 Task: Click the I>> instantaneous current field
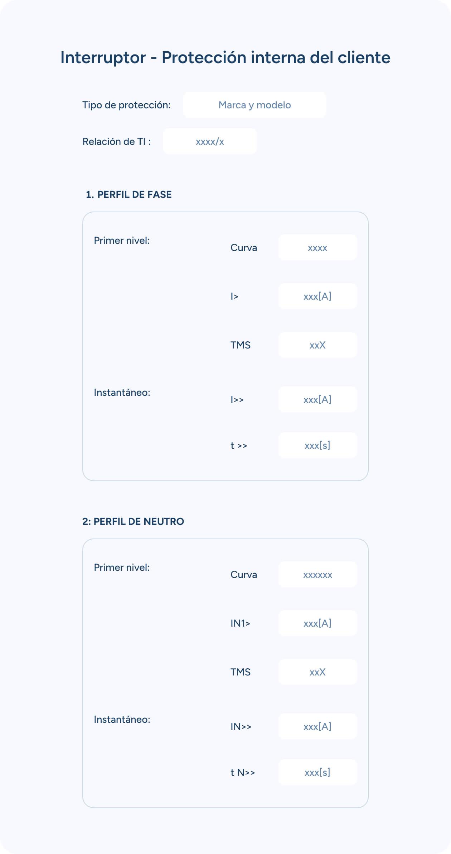pyautogui.click(x=317, y=399)
